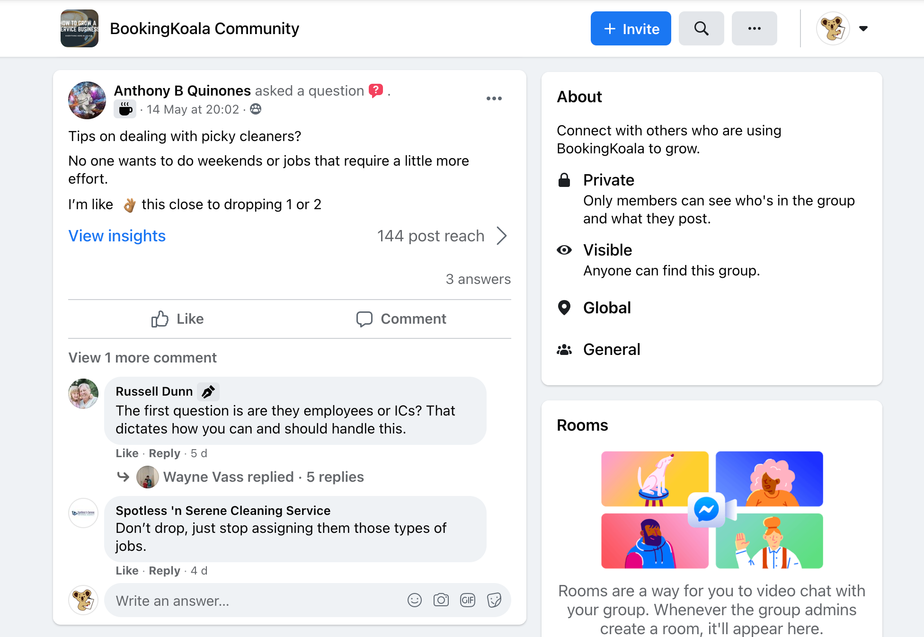This screenshot has width=924, height=637.
Task: Click the emoji smiley icon in answer box
Action: pyautogui.click(x=414, y=600)
